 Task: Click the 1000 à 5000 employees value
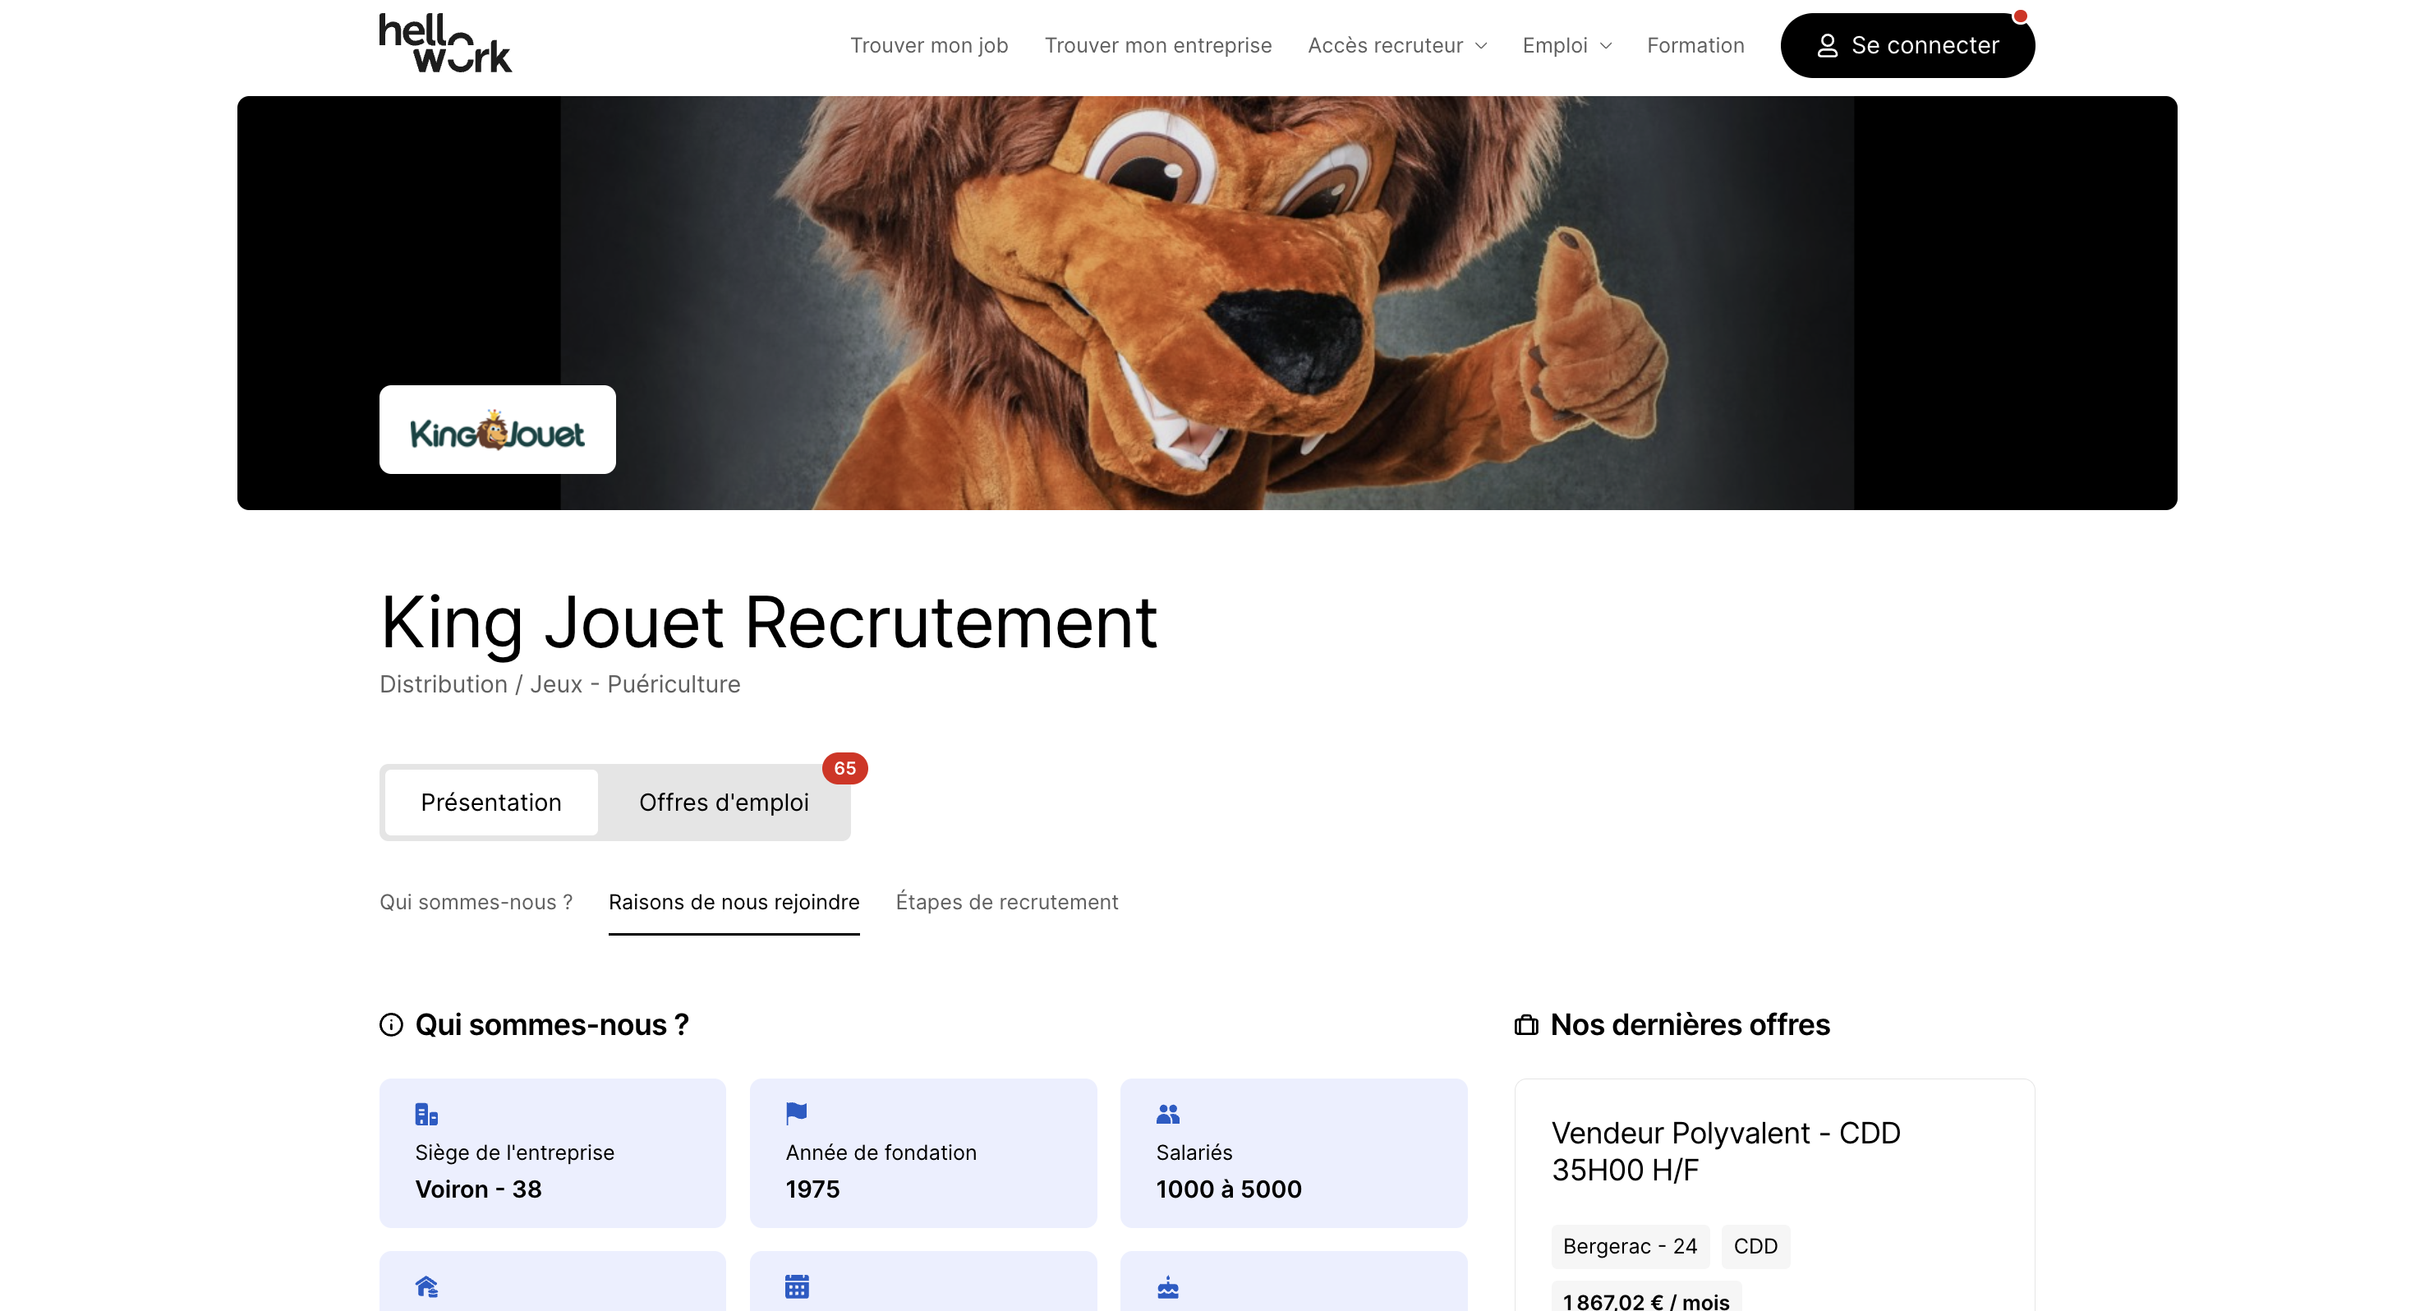[1228, 1189]
